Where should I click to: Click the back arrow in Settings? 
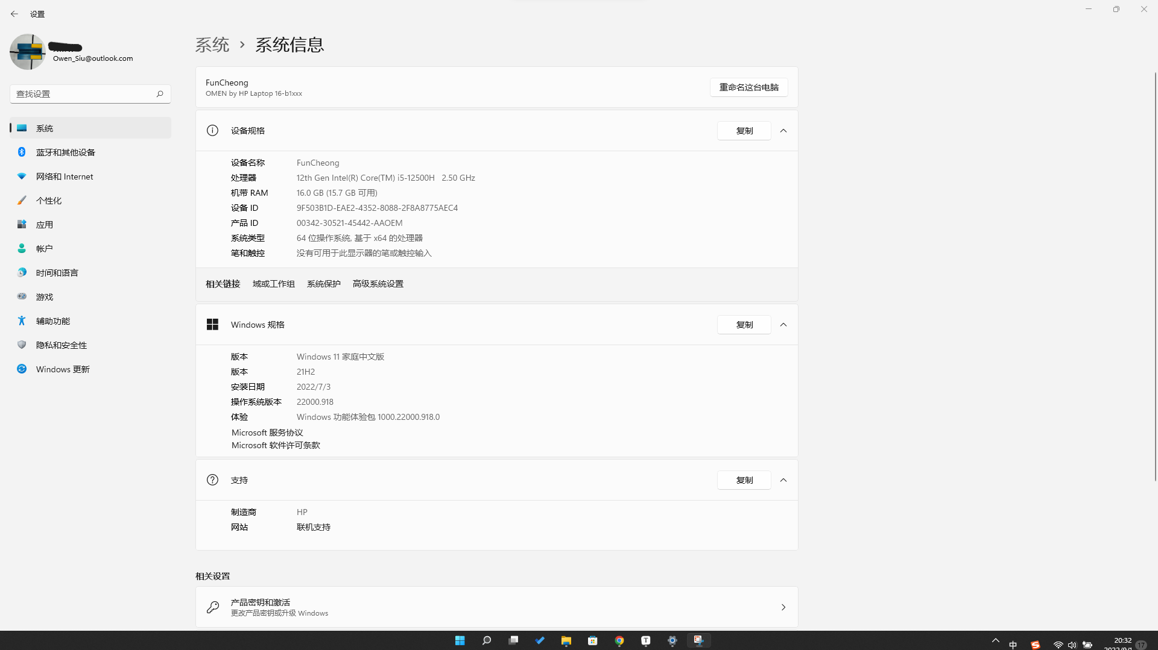[x=14, y=14]
